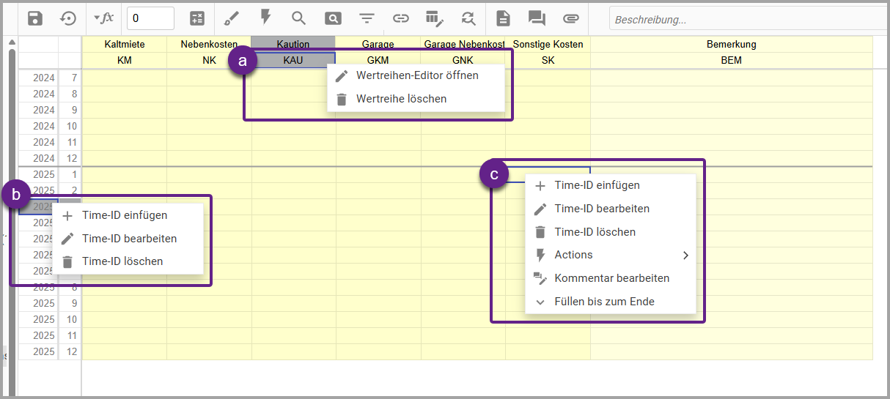Choose 'Kommentar bearbeiten' menu entry
Viewport: 890px width, 399px height.
click(610, 278)
